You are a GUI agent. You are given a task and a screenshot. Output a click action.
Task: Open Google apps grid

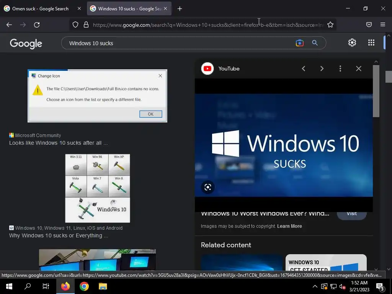click(x=371, y=43)
